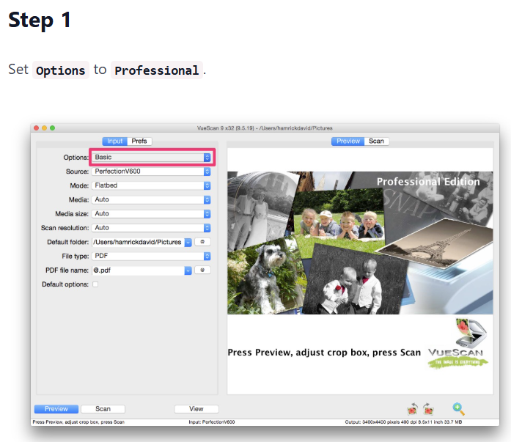Click the 'Input: PerfectionV600' status text
Image resolution: width=511 pixels, height=442 pixels.
(212, 422)
